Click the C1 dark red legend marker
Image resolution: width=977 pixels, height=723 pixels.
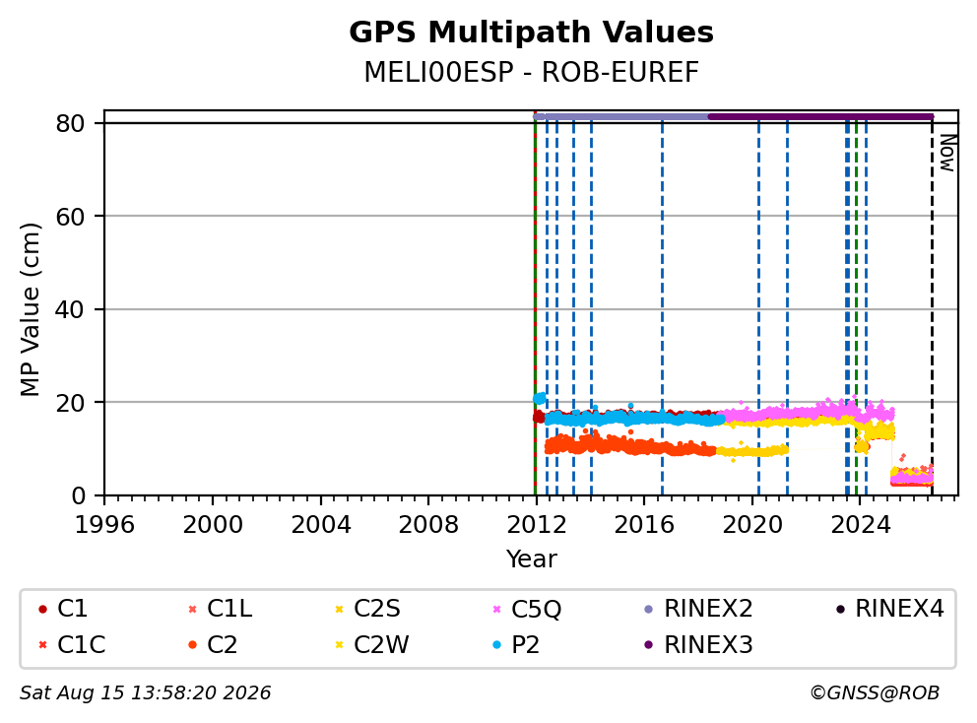[x=42, y=609]
